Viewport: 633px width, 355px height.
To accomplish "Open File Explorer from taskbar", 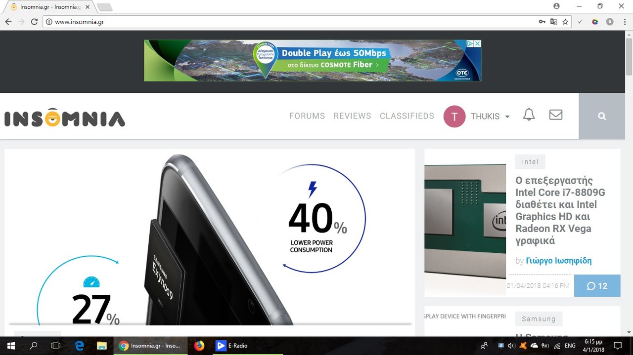I will click(102, 346).
